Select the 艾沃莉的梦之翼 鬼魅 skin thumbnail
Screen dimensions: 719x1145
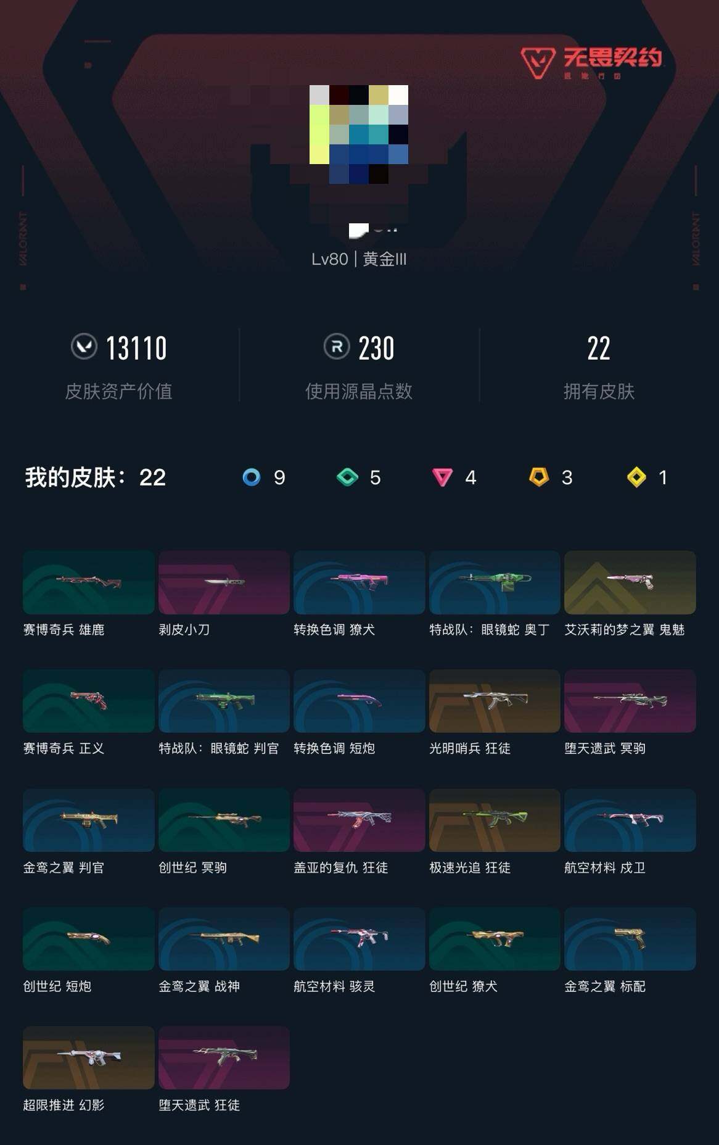[x=630, y=582]
